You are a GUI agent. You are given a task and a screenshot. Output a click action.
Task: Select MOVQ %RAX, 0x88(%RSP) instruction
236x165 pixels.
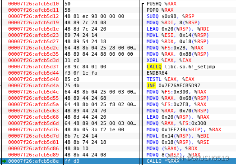(178, 54)
